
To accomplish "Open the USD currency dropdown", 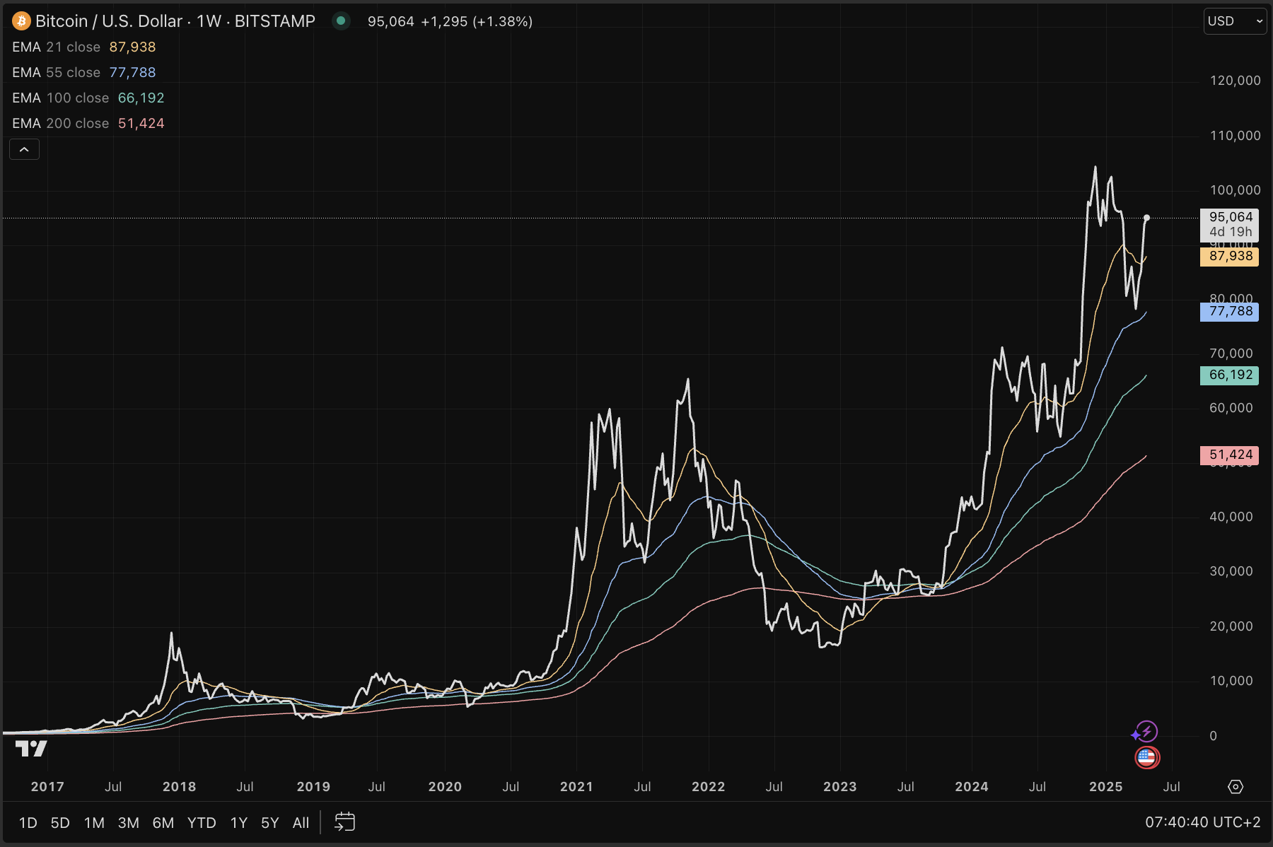I will click(1234, 21).
